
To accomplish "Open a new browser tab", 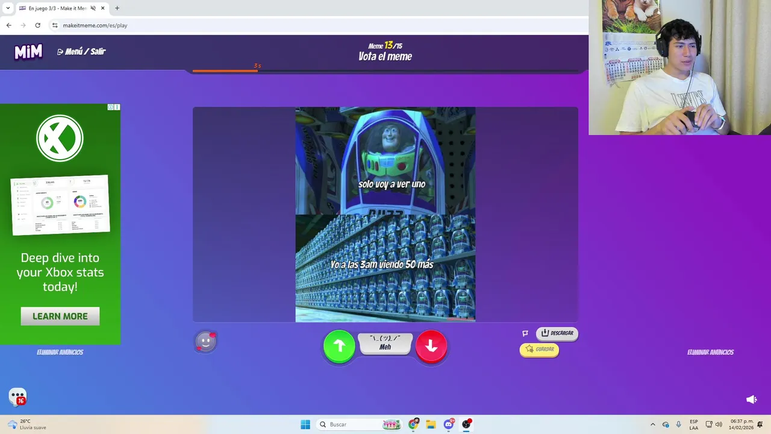I will pos(117,8).
